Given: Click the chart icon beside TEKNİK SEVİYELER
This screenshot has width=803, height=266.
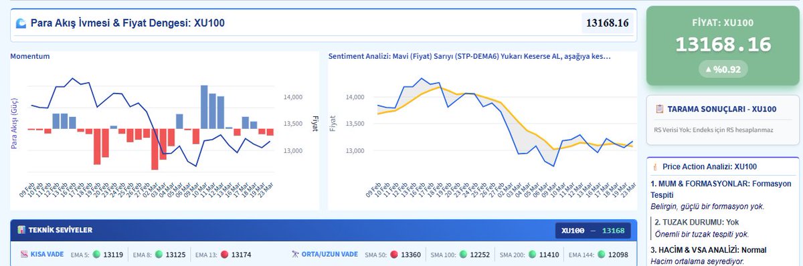Looking at the screenshot, I should point(21,231).
